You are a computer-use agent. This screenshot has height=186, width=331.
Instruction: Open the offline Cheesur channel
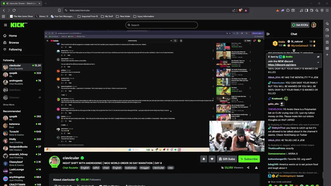tap(22, 97)
